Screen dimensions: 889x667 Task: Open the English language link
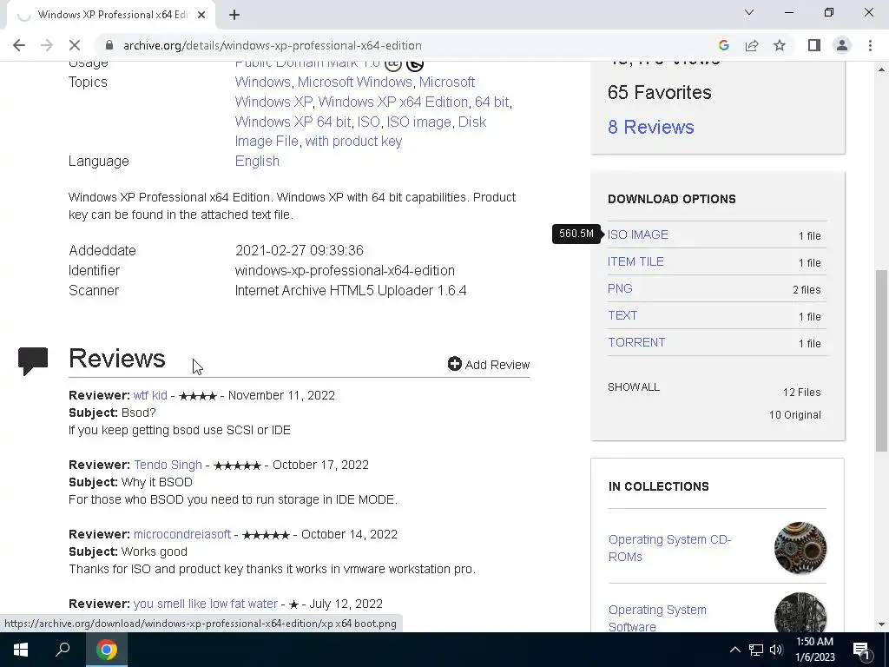(x=257, y=161)
